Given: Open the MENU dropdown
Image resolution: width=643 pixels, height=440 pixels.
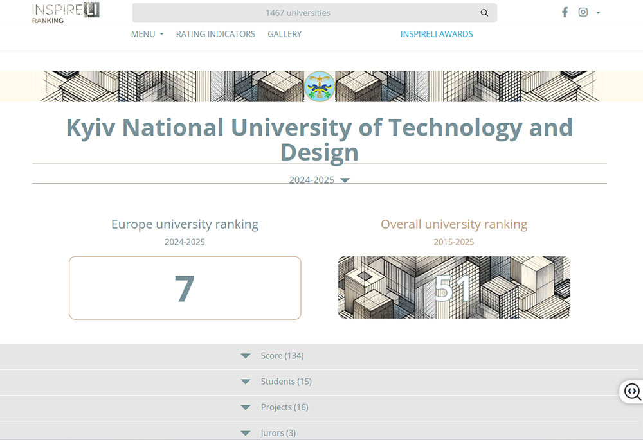Looking at the screenshot, I should coord(147,34).
